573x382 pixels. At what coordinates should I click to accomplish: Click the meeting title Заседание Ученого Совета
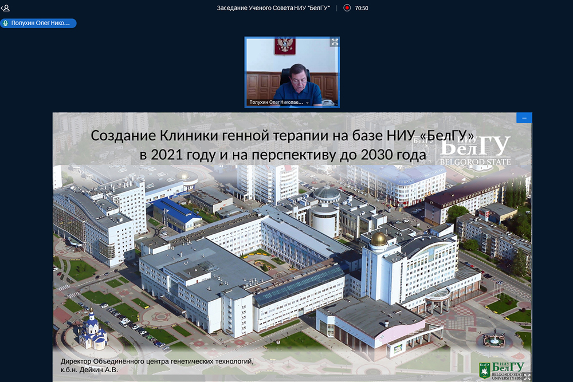click(273, 8)
